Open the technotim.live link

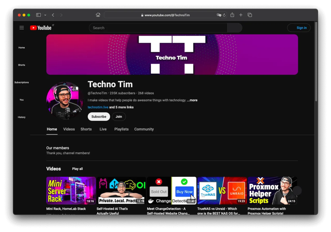coord(98,107)
